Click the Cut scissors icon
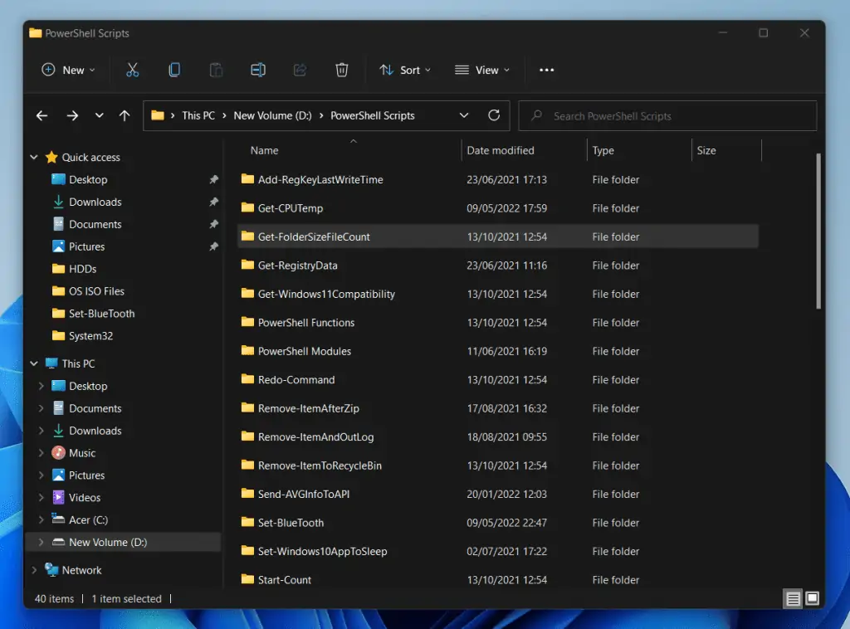This screenshot has width=850, height=629. pos(132,70)
